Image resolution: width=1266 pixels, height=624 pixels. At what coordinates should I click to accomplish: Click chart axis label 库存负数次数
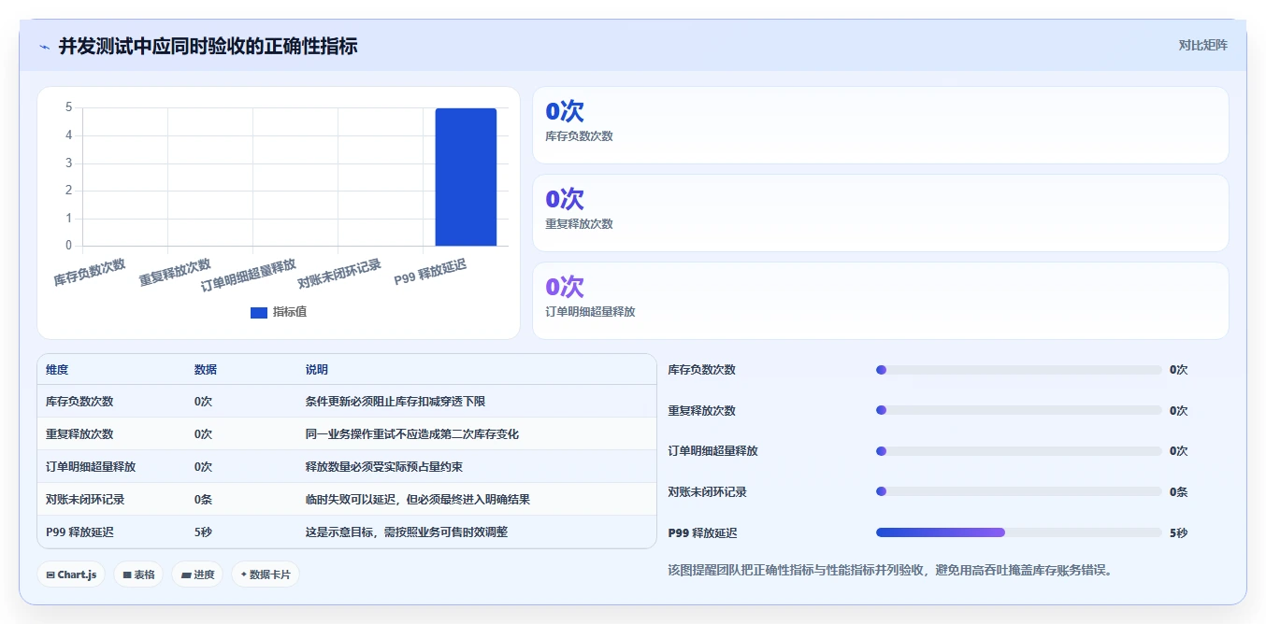click(90, 272)
